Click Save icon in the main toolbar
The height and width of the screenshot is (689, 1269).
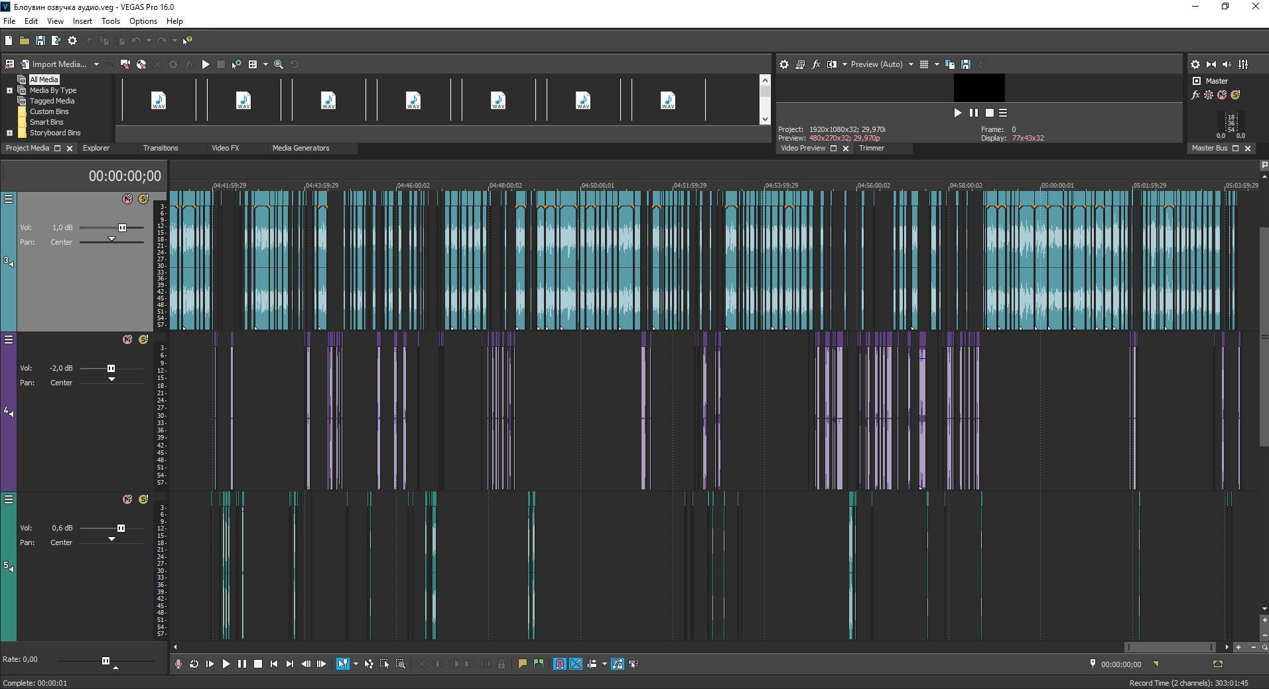40,40
